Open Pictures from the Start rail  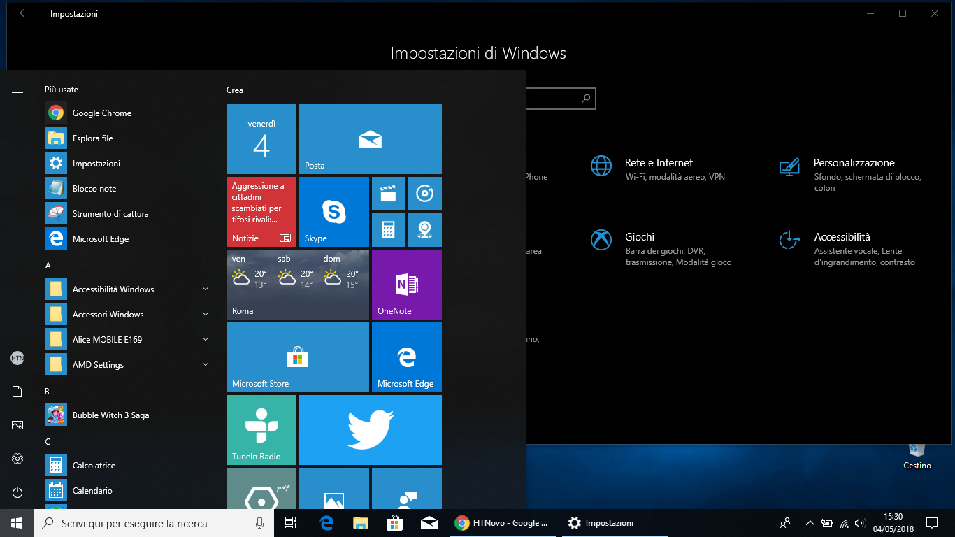[x=17, y=425]
